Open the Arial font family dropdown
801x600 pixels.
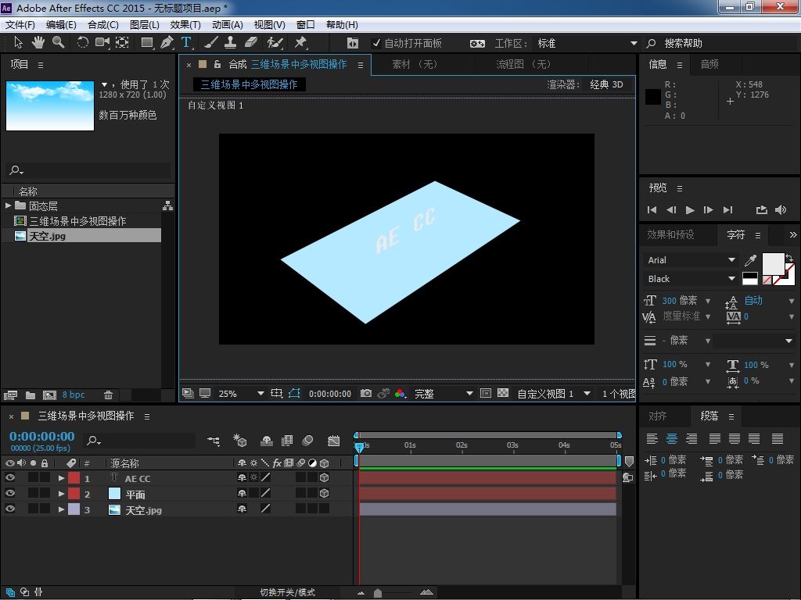pos(731,260)
